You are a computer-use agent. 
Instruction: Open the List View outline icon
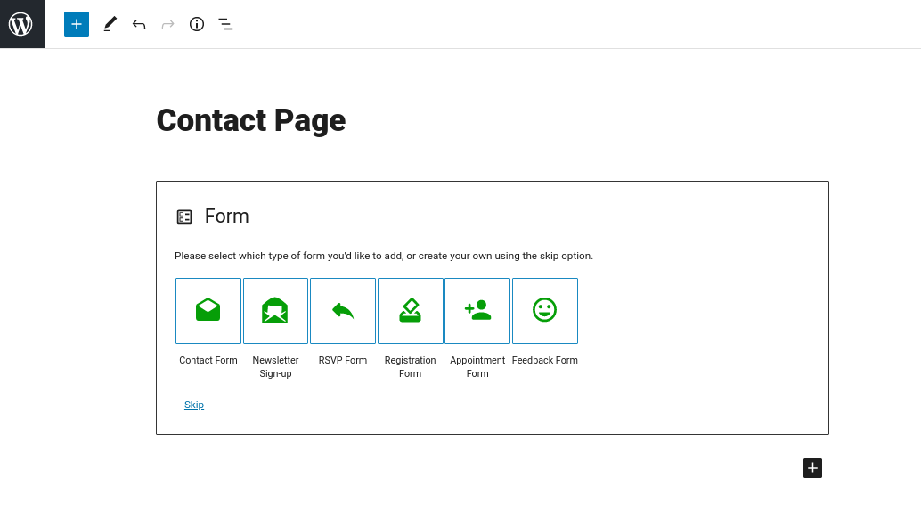tap(225, 24)
